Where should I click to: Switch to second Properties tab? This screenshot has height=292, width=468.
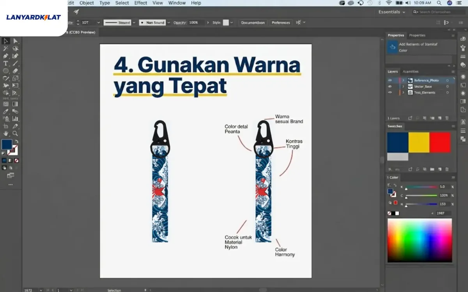click(417, 35)
